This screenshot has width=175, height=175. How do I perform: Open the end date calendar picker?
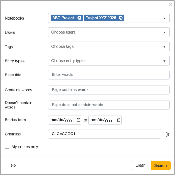click(119, 120)
